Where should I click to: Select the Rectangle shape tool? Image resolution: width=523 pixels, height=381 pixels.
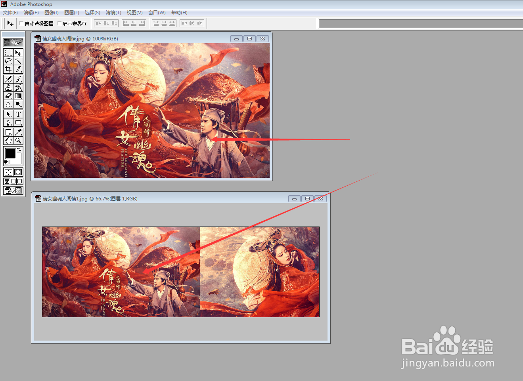coord(18,122)
